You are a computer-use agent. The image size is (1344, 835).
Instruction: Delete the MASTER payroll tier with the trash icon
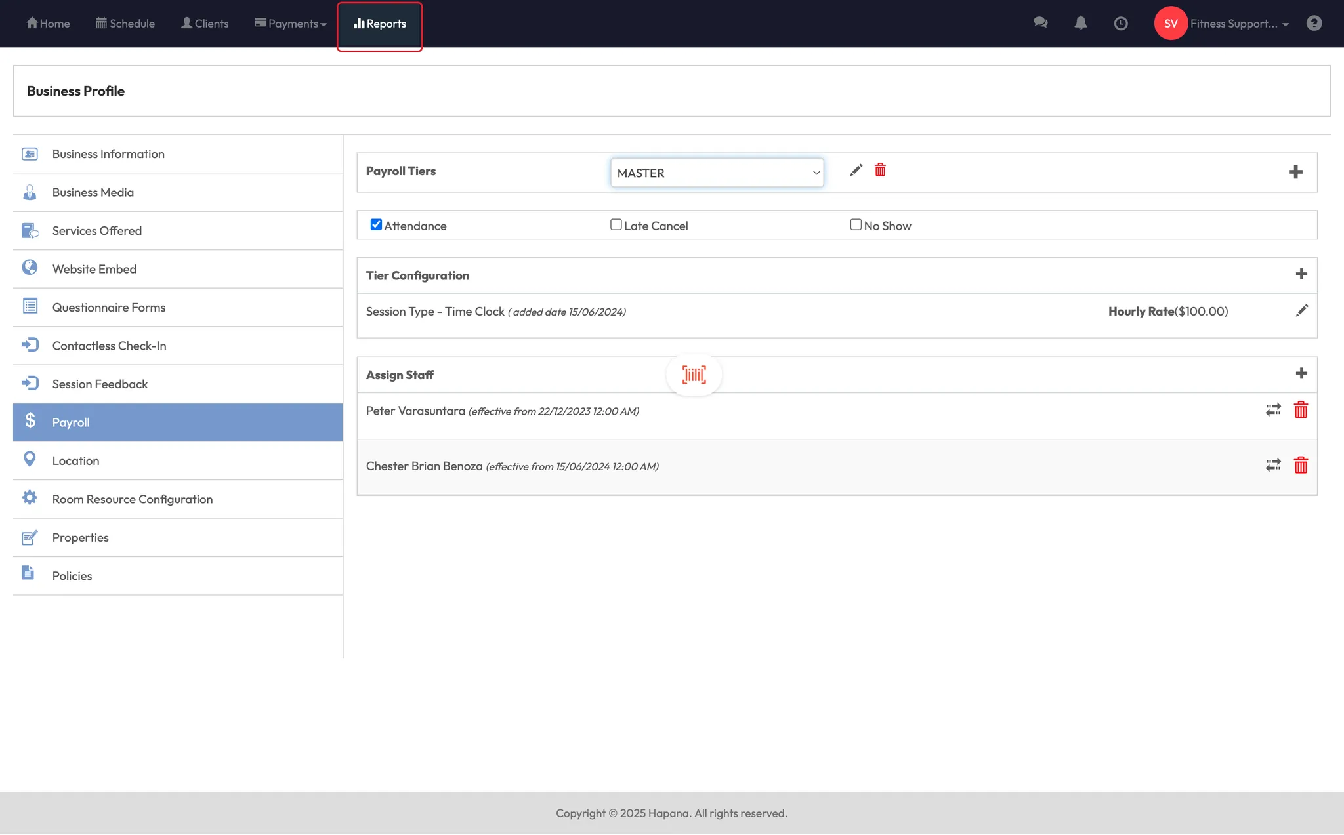coord(880,171)
